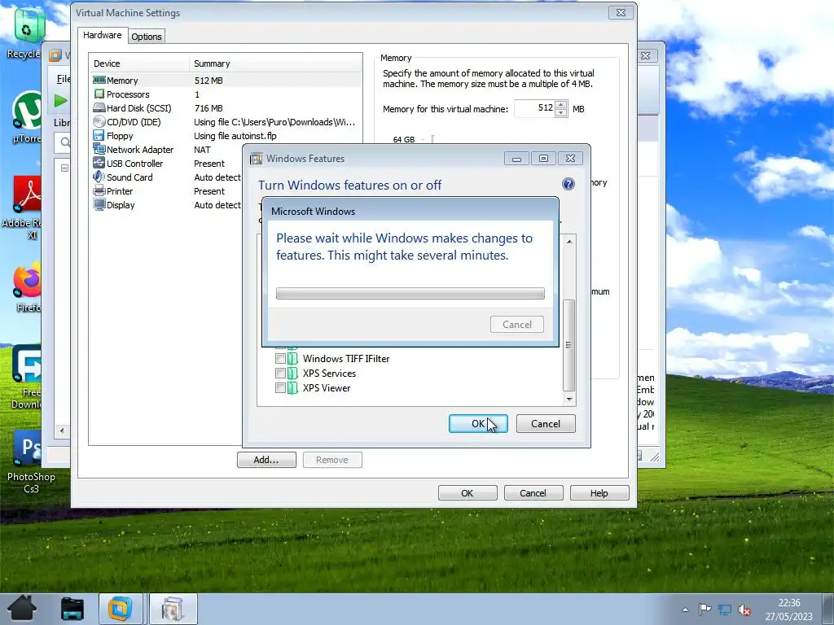Click the 'NAT' summary value
Viewport: 834px width, 625px height.
[x=202, y=150]
